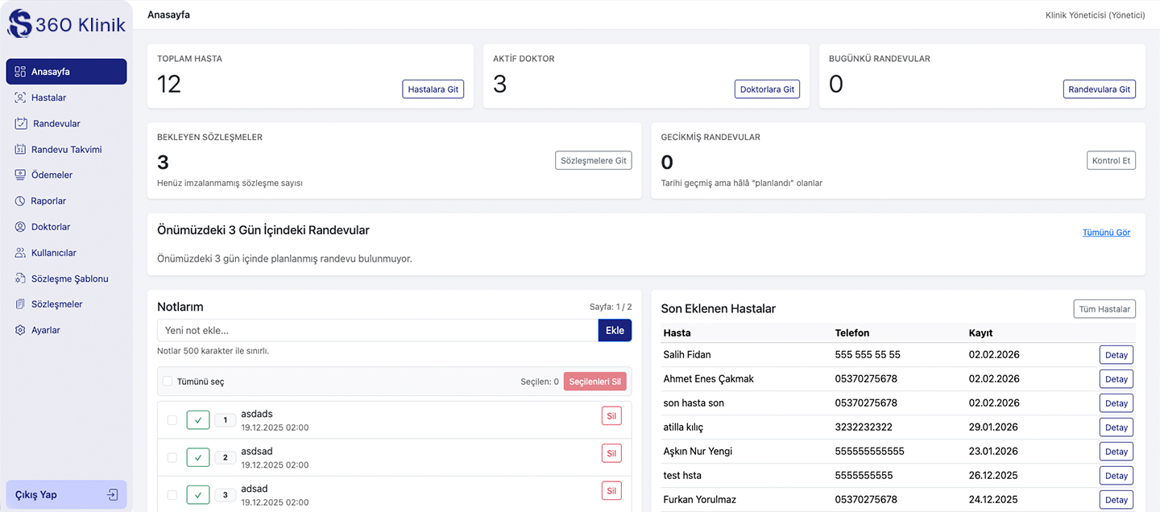The height and width of the screenshot is (512, 1160).
Task: Click the logout icon beside Çıkış Yap
Action: (x=113, y=495)
